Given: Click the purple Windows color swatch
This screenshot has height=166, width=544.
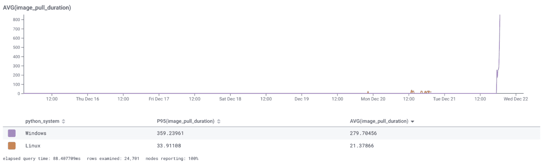Looking at the screenshot, I should (12, 133).
